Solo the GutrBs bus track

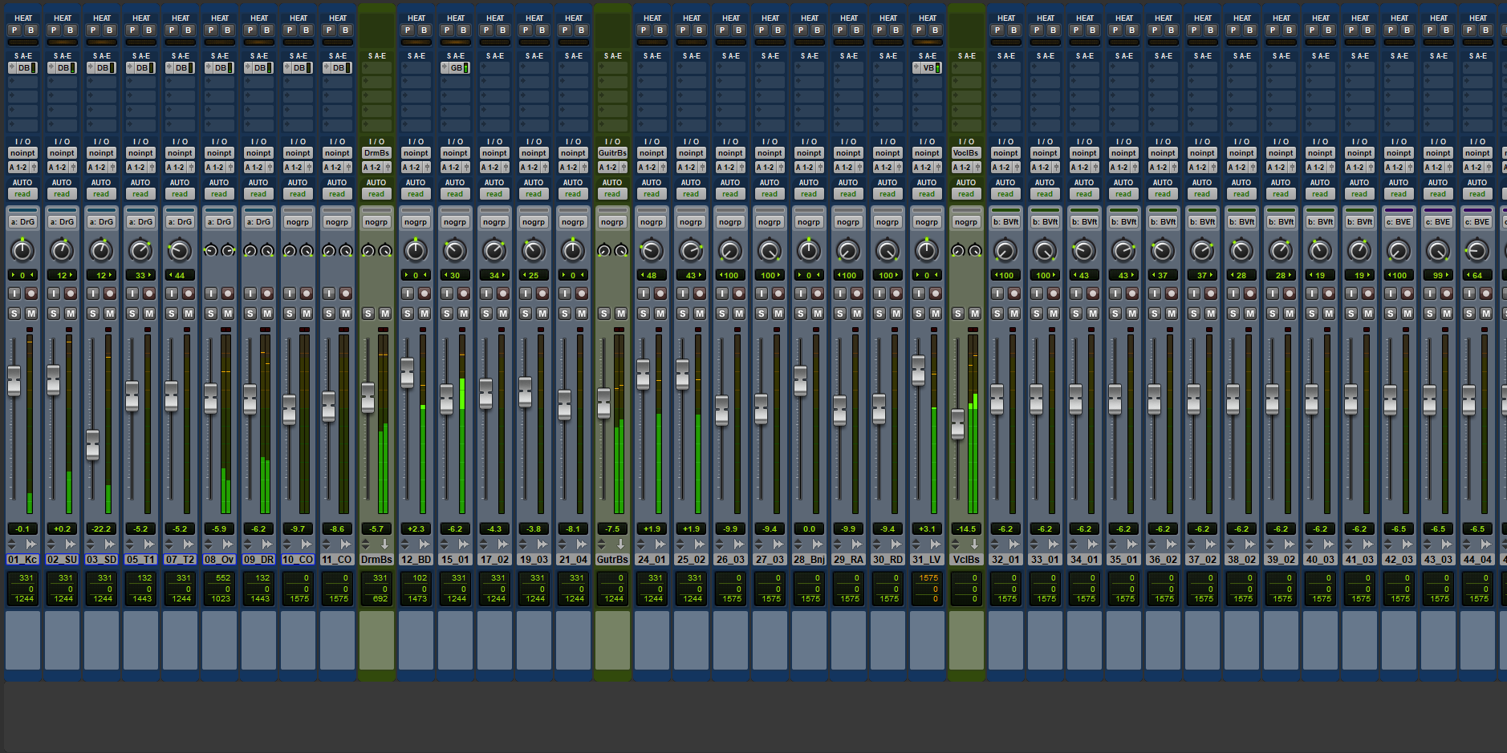(604, 314)
